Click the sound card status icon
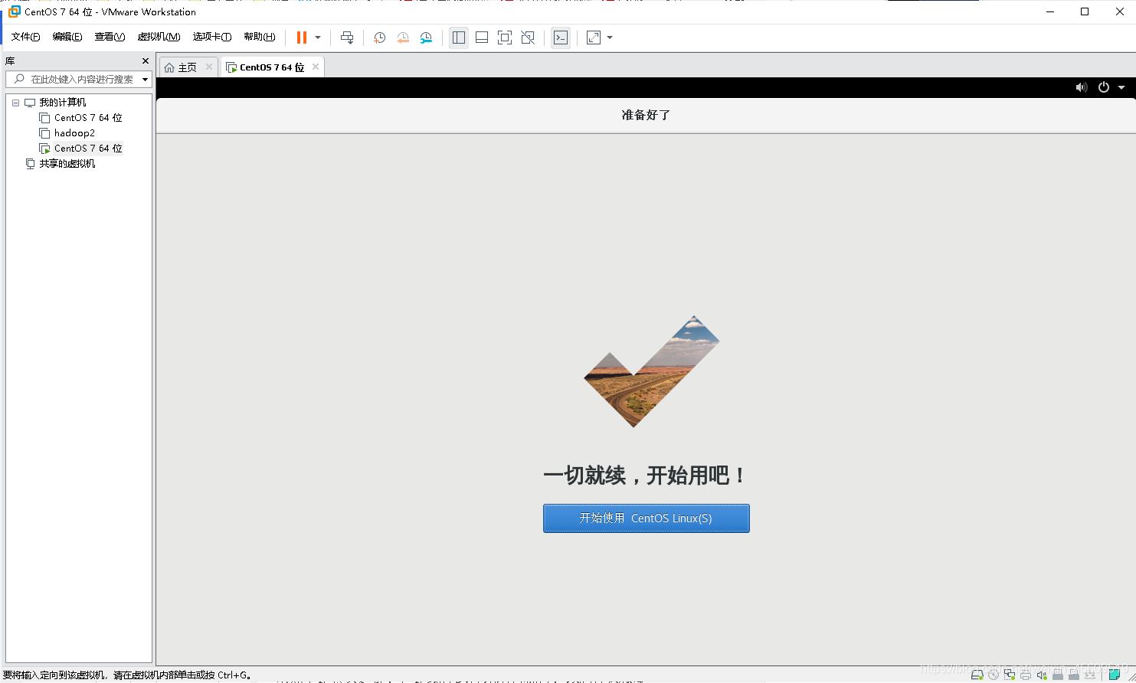1136x683 pixels. [1042, 675]
